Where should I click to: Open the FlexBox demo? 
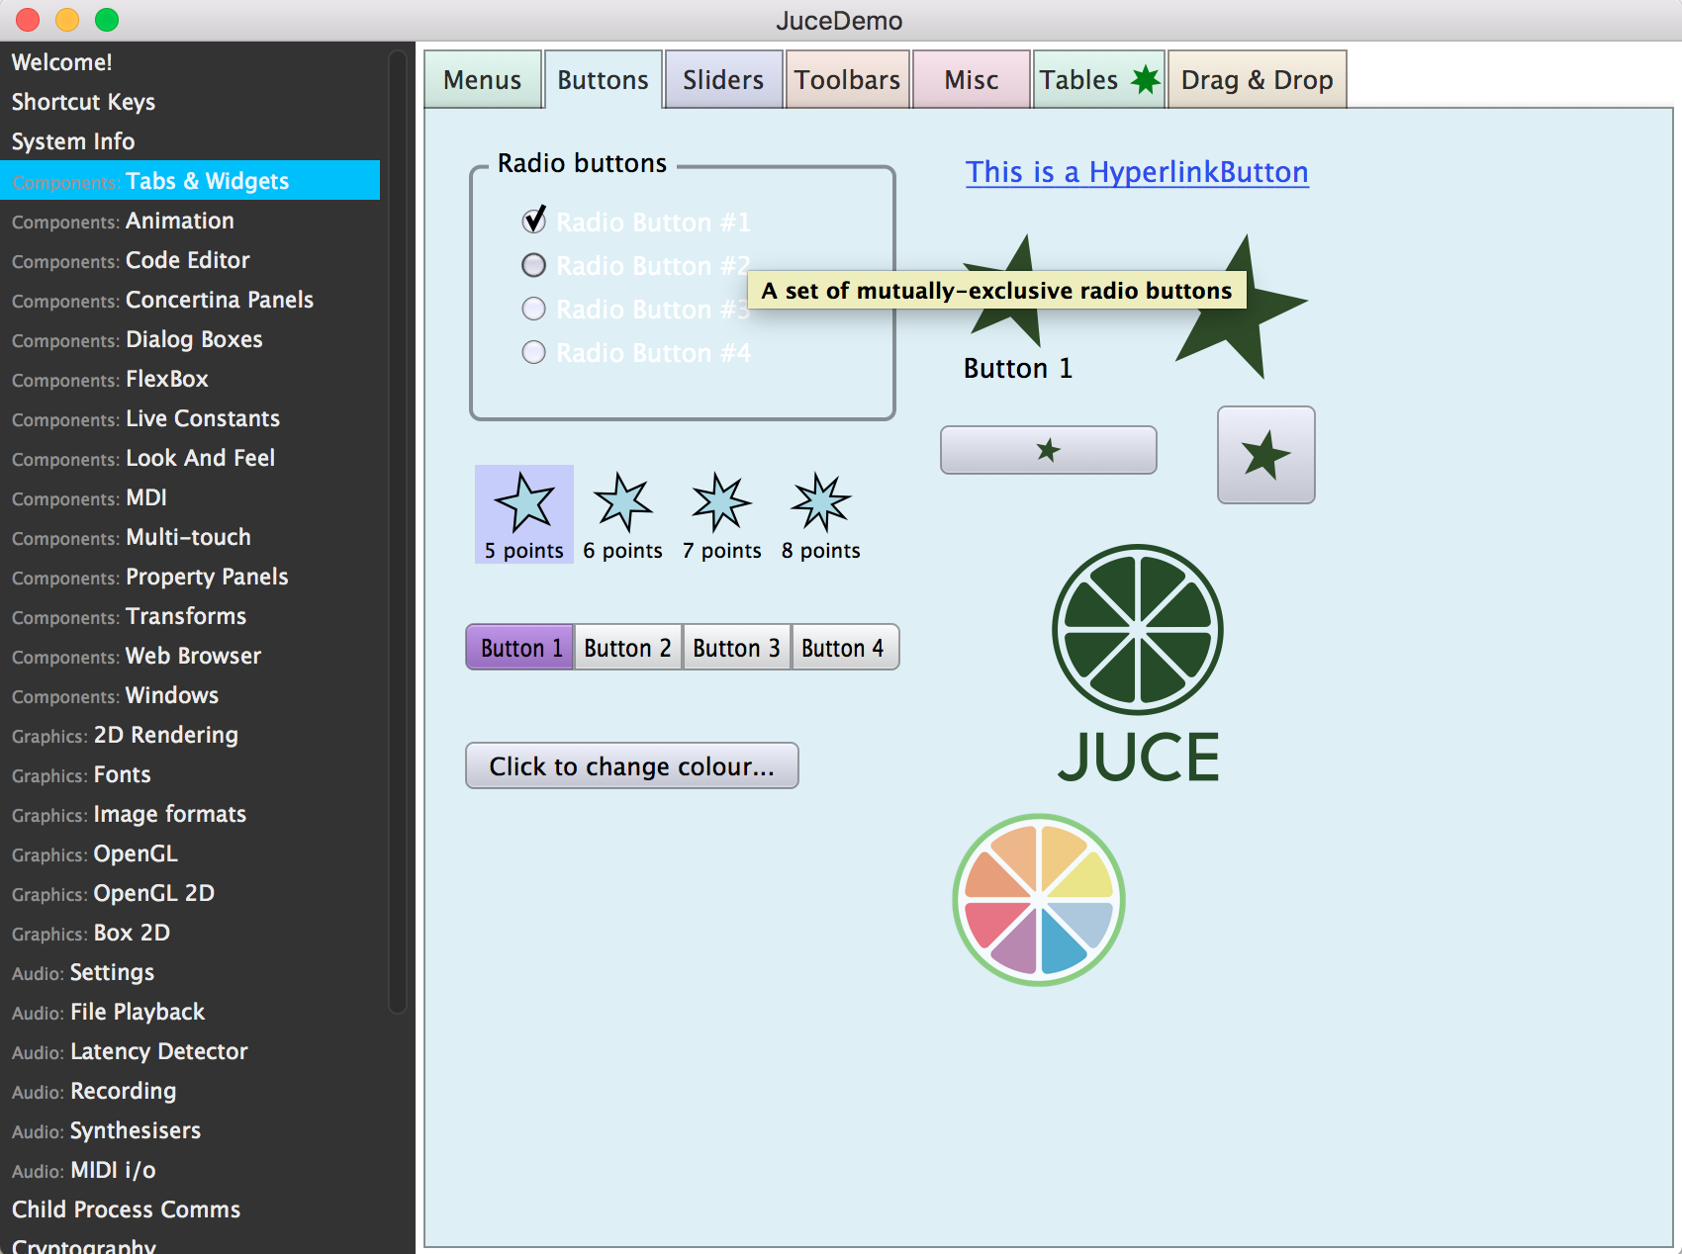click(190, 379)
